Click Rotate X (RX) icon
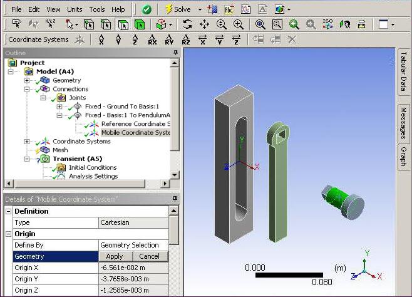Viewport: 412px width, 297px height. [x=152, y=39]
